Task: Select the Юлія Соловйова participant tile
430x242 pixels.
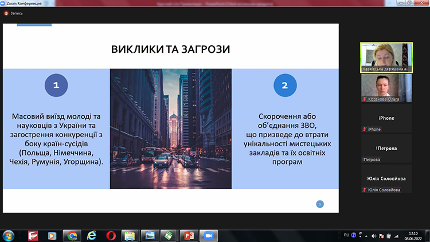Action: point(386,178)
